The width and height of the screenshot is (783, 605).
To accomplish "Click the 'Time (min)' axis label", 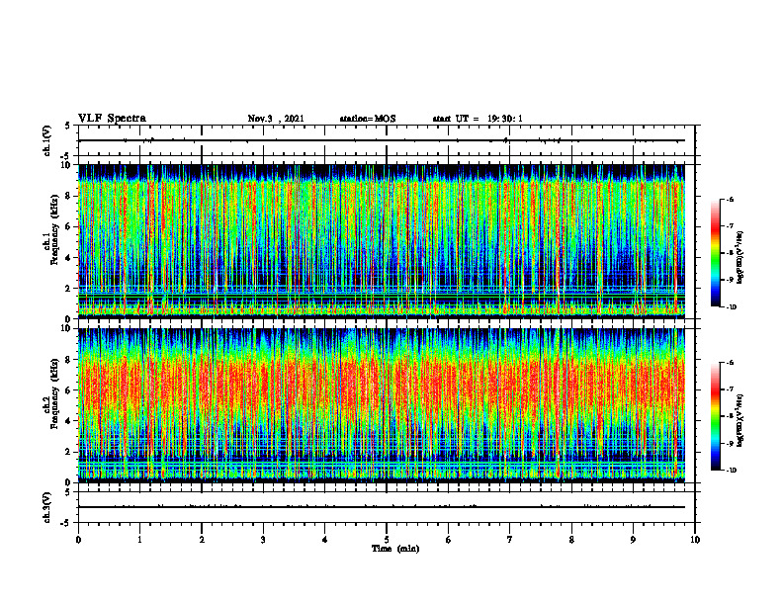I will click(x=395, y=549).
